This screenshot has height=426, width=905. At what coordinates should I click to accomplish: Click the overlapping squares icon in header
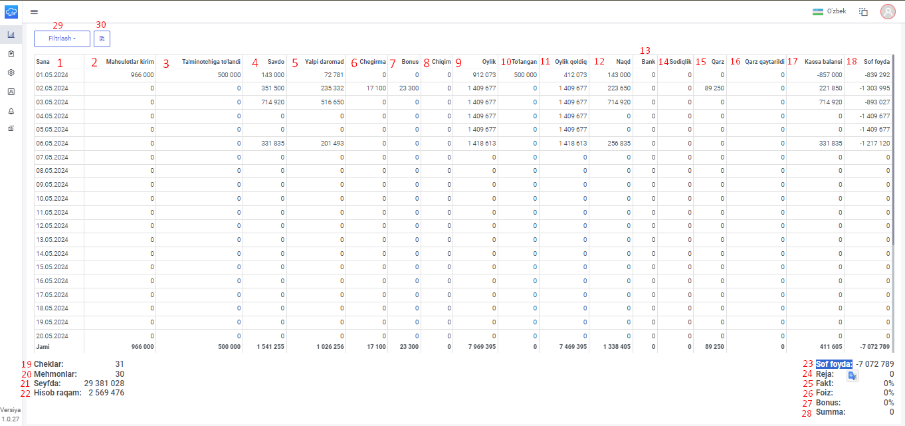[864, 11]
